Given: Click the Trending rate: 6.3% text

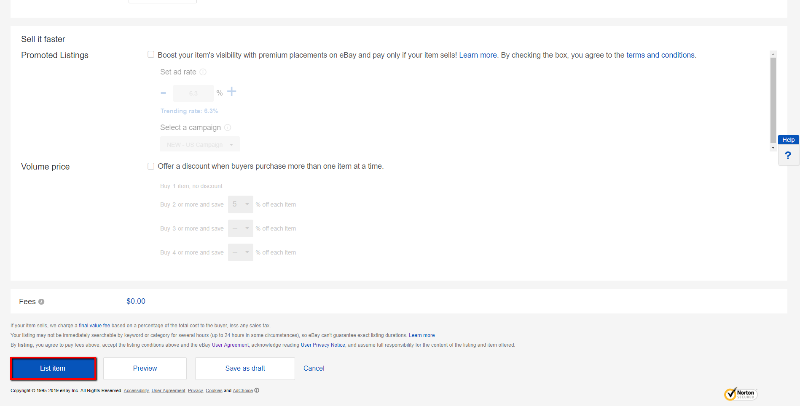Looking at the screenshot, I should (189, 111).
